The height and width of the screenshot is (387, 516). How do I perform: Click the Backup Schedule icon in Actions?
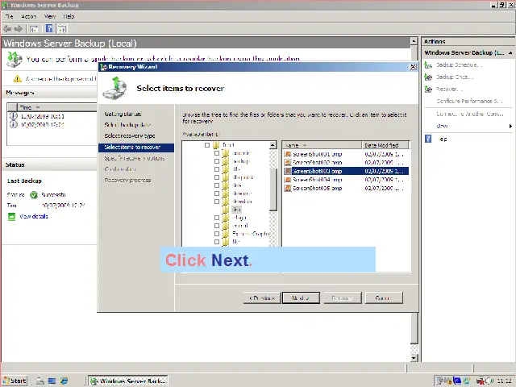tap(428, 65)
